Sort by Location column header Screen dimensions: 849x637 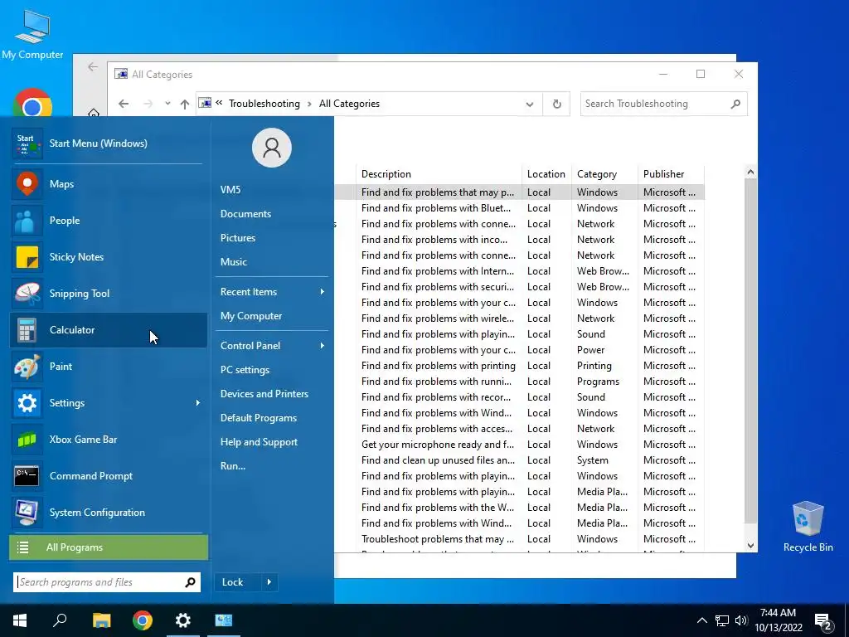tap(546, 174)
